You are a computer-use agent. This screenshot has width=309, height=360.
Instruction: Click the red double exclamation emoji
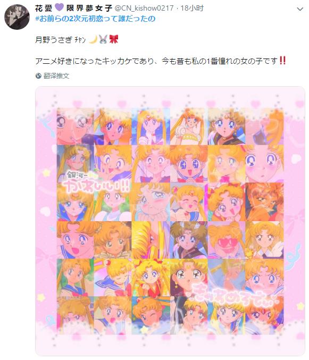tap(283, 61)
